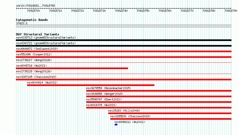Viewport: 239px width, 135px height.
Task: Click black bar under nsv4339713
Action: [x=124, y=40]
